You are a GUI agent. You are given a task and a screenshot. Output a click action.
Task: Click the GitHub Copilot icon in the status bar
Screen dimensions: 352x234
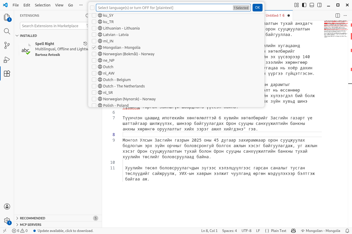293,231
